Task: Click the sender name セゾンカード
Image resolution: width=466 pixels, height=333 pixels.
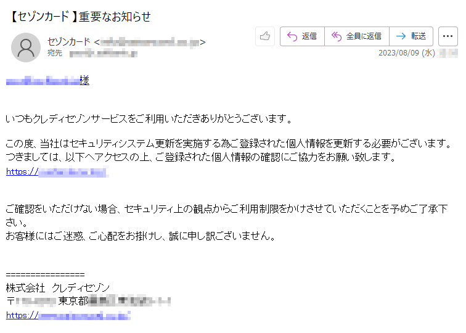Action: [68, 42]
